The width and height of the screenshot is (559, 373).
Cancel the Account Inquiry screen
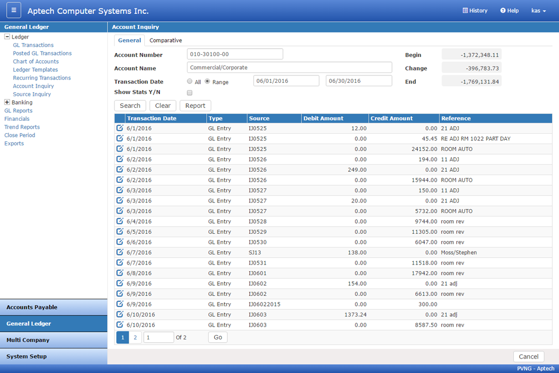(528, 356)
